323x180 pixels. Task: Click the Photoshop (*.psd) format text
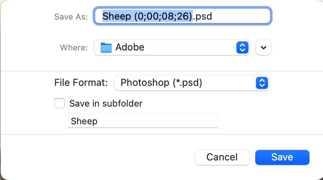click(x=161, y=83)
